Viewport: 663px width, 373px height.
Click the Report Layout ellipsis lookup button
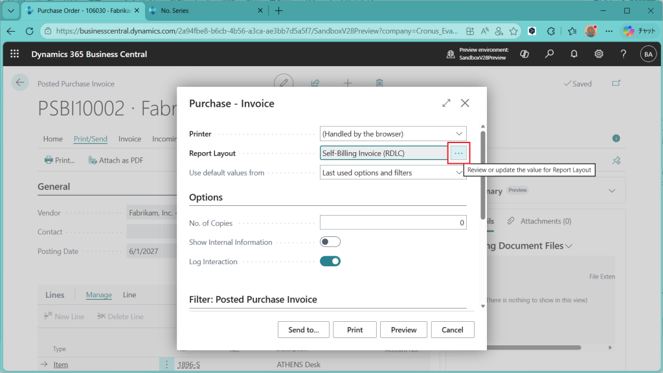pos(458,153)
